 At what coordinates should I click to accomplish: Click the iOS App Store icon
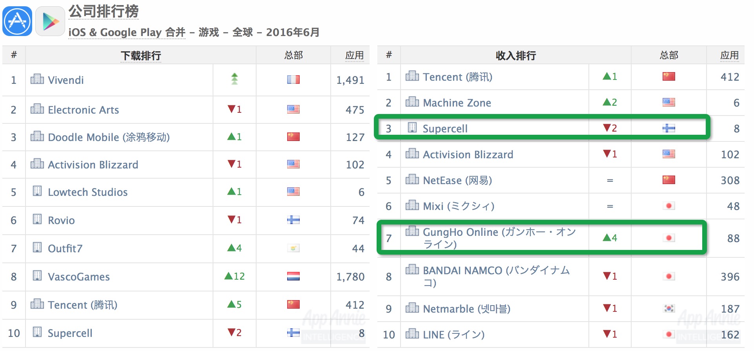[x=17, y=21]
